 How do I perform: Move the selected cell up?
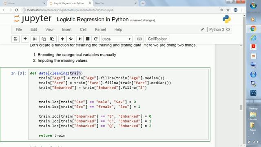click(62, 39)
